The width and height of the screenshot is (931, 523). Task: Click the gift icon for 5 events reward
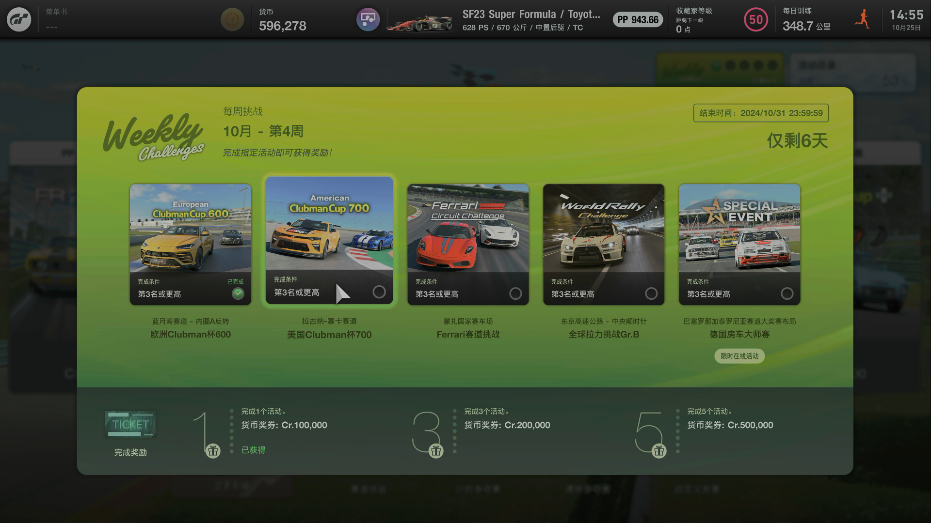point(658,451)
